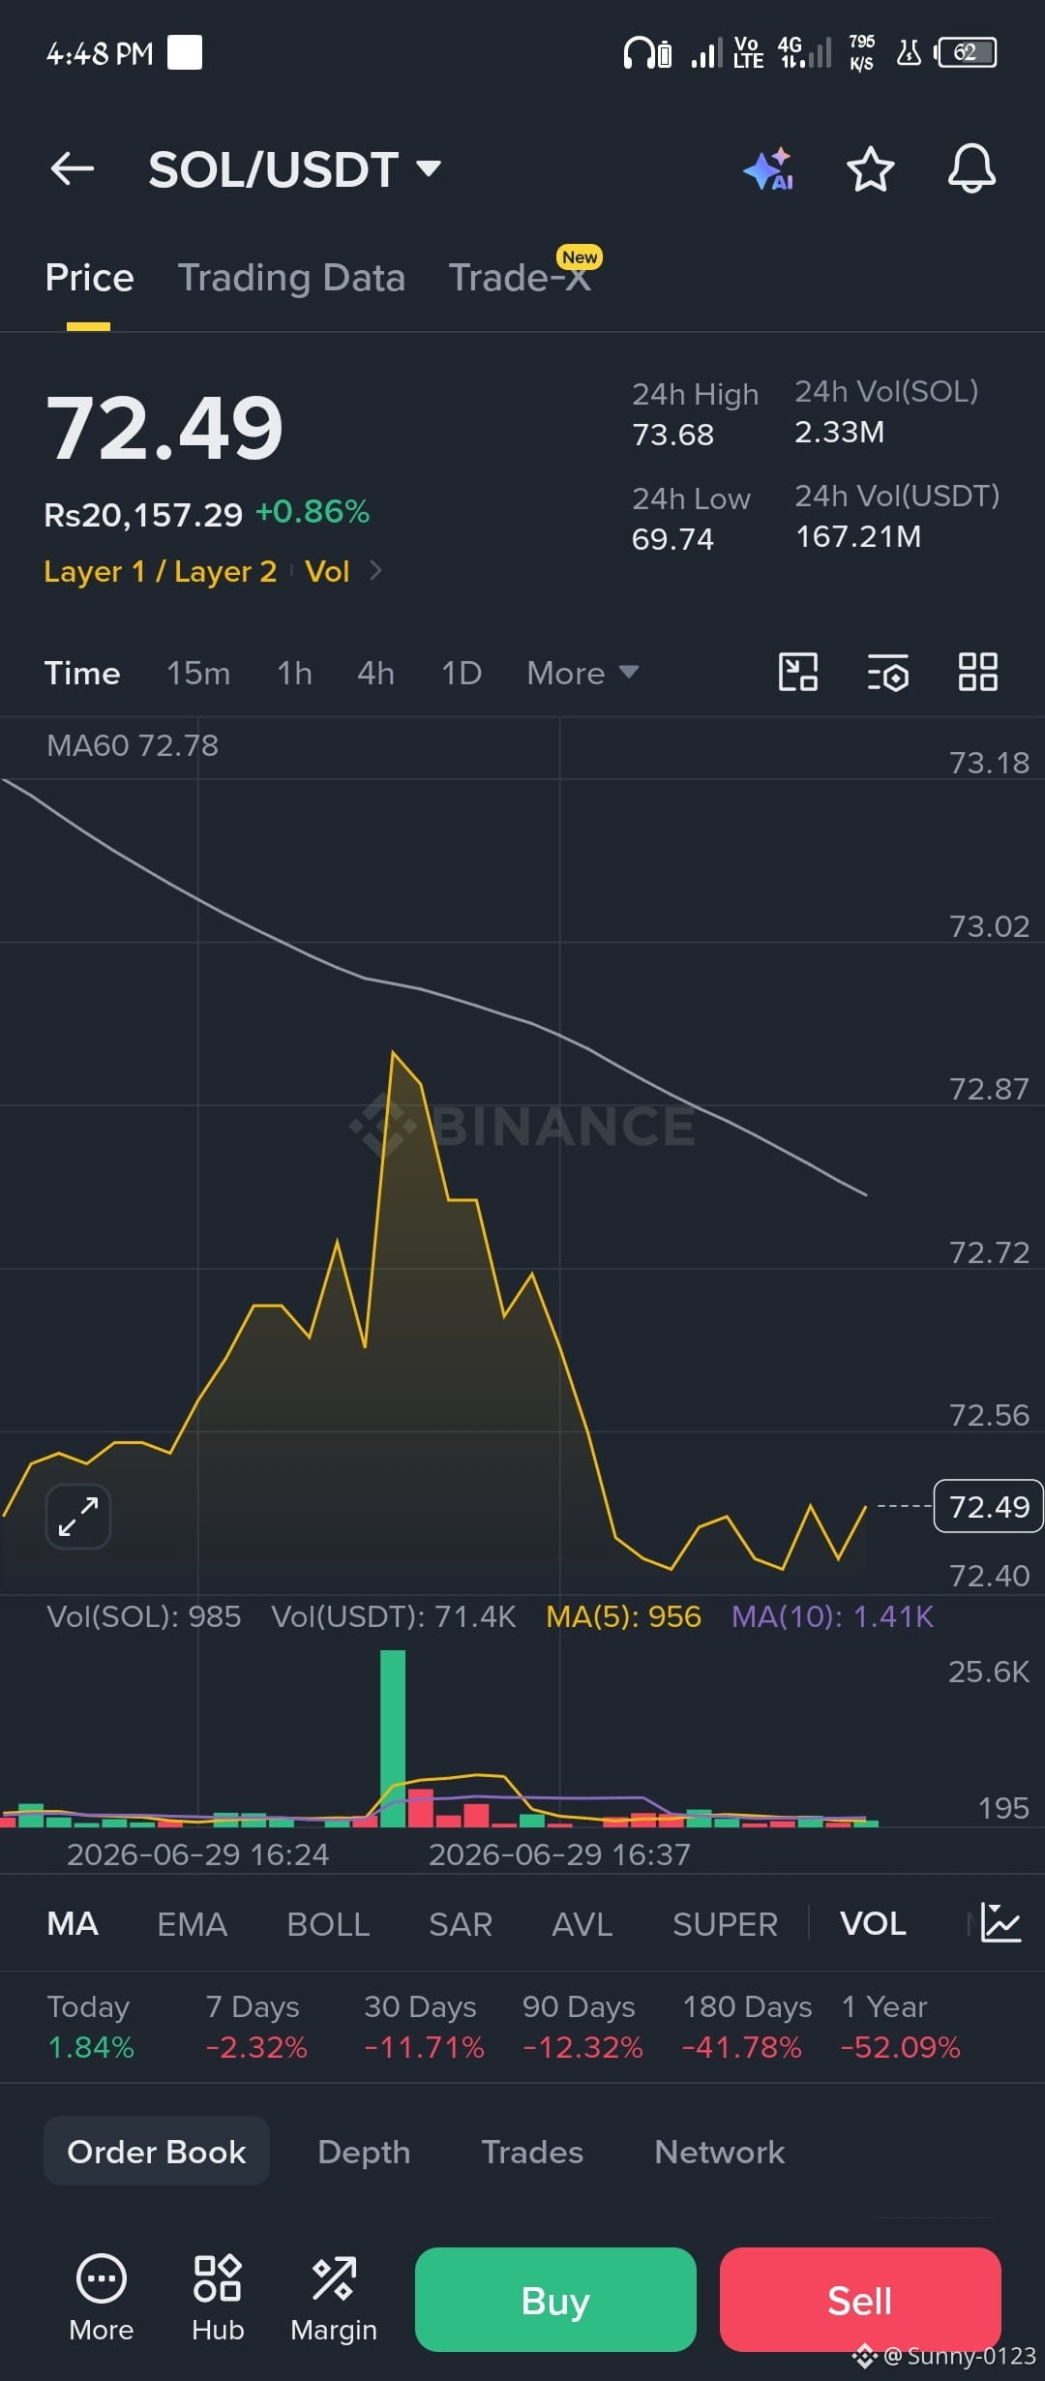This screenshot has height=2381, width=1045.
Task: Tap the 24h Vol(SOL) 2.33M value
Action: tap(840, 432)
